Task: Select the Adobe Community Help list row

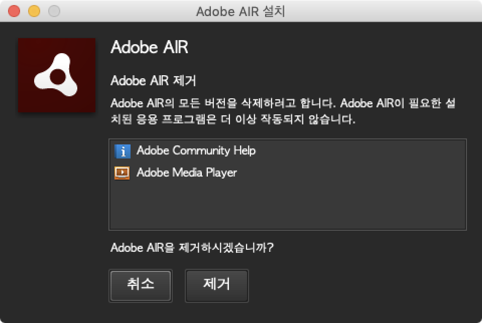Action: [x=287, y=151]
